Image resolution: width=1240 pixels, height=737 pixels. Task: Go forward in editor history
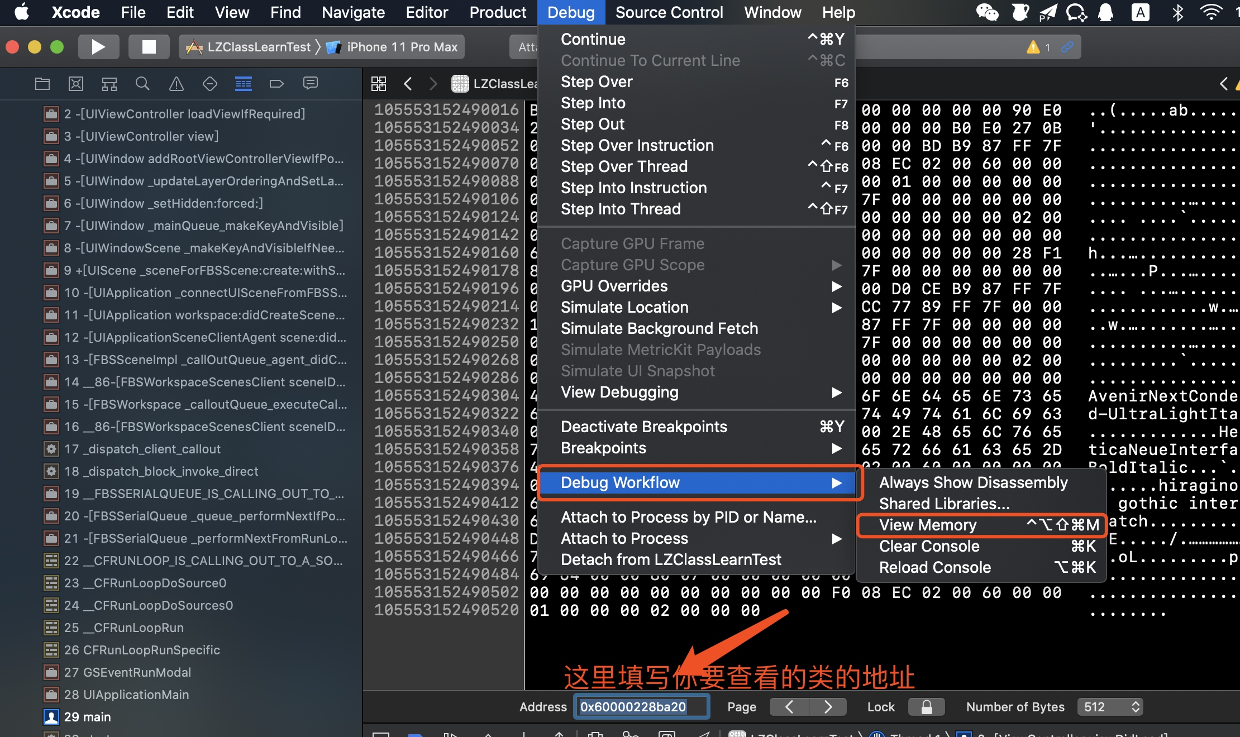tap(433, 84)
